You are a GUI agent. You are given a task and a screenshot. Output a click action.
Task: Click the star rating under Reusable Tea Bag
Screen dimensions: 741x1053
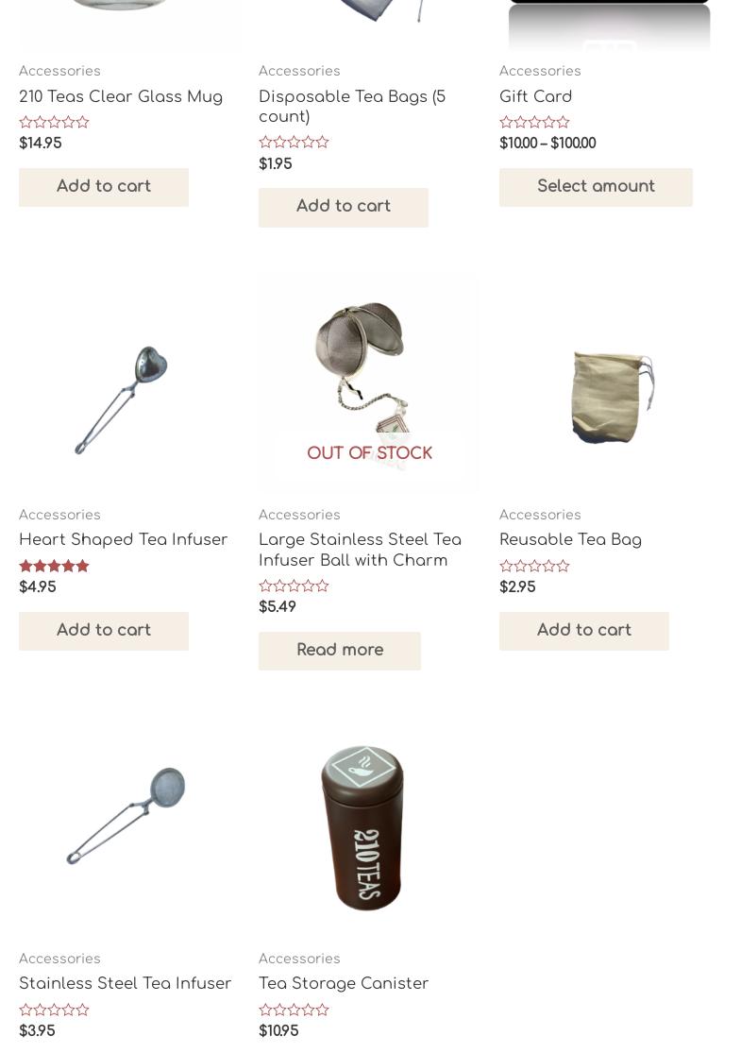(x=535, y=566)
